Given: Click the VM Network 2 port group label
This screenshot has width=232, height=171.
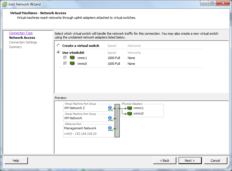Looking at the screenshot, I should 74,108.
